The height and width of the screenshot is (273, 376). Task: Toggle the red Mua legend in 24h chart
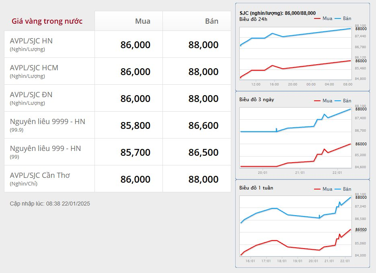point(323,18)
